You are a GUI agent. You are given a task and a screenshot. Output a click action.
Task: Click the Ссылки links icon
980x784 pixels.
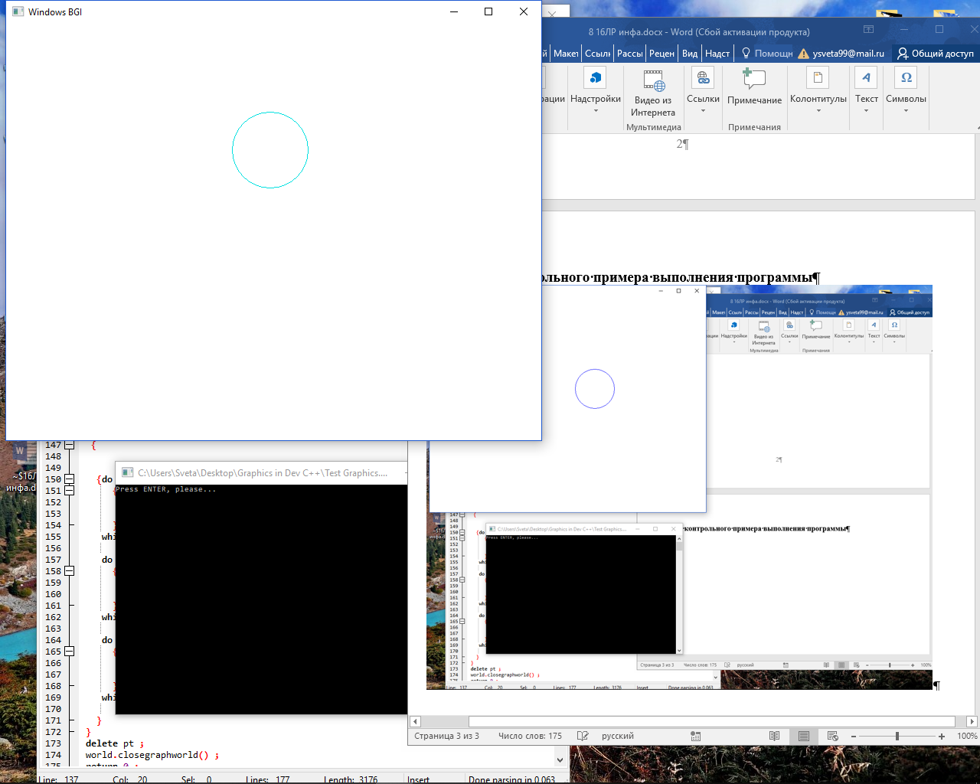coord(703,78)
